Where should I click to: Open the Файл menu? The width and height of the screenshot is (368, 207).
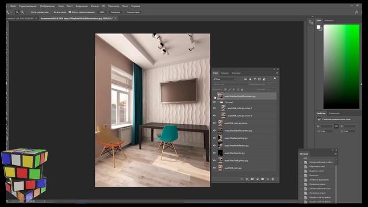pos(13,6)
